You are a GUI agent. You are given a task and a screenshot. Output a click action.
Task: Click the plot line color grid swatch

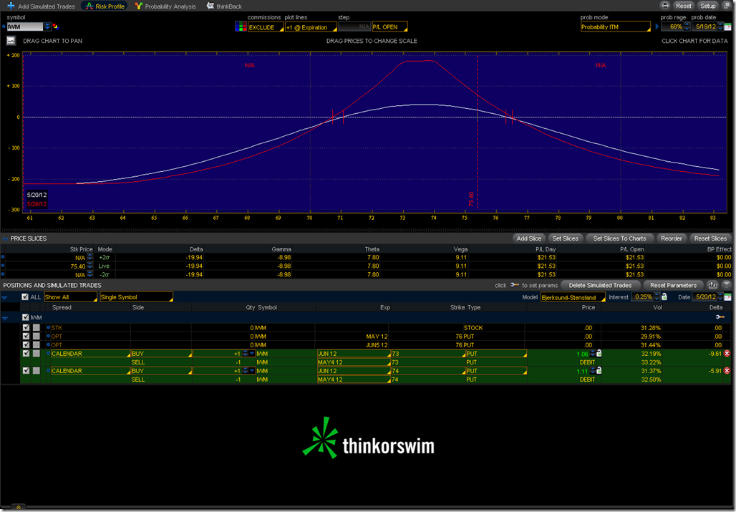[x=241, y=26]
